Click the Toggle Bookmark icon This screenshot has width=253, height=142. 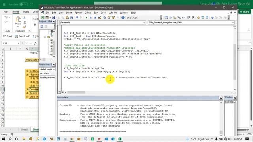212,17
